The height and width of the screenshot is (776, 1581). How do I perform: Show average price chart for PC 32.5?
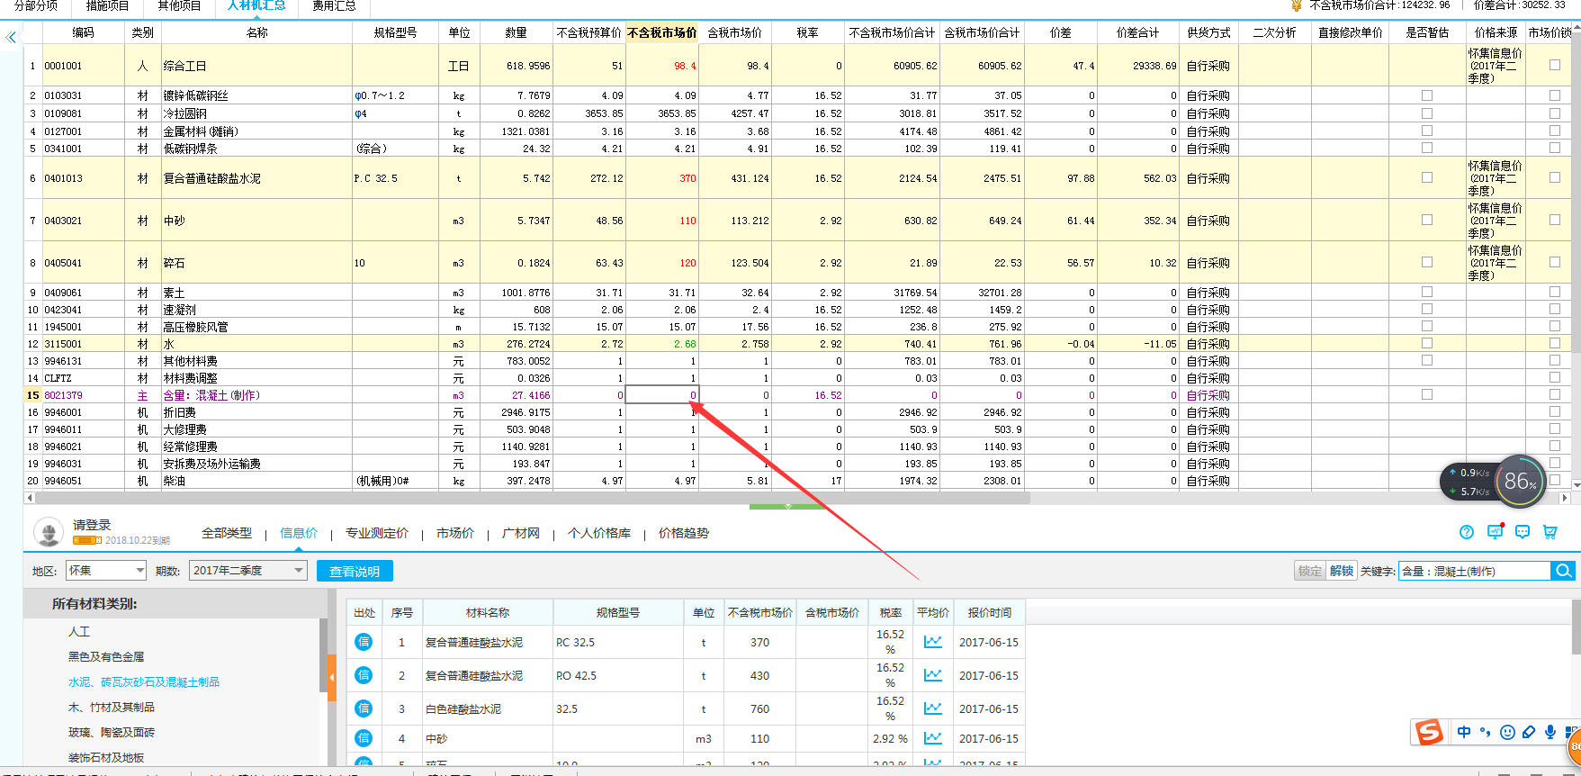coord(933,642)
